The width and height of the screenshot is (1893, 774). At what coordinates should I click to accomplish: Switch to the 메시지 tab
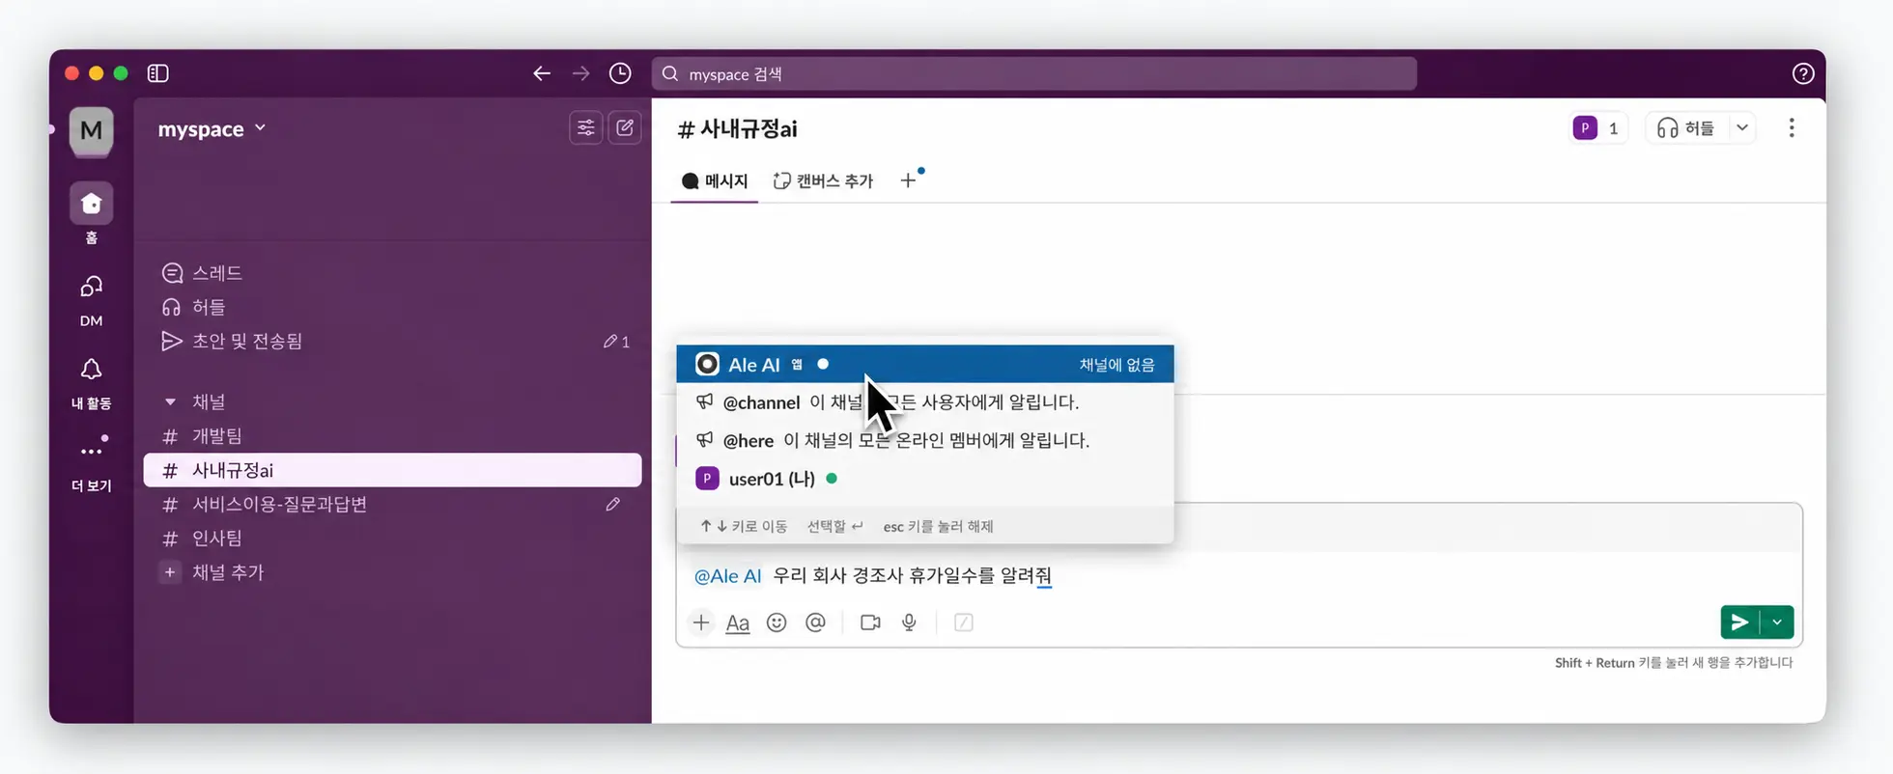click(x=715, y=180)
